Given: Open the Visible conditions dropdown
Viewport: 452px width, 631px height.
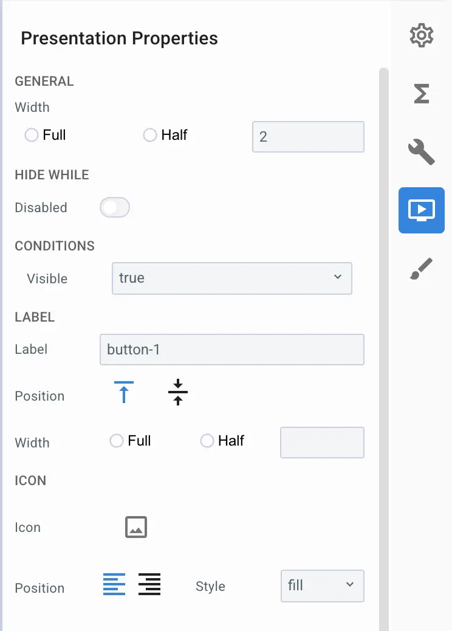Looking at the screenshot, I should click(231, 278).
